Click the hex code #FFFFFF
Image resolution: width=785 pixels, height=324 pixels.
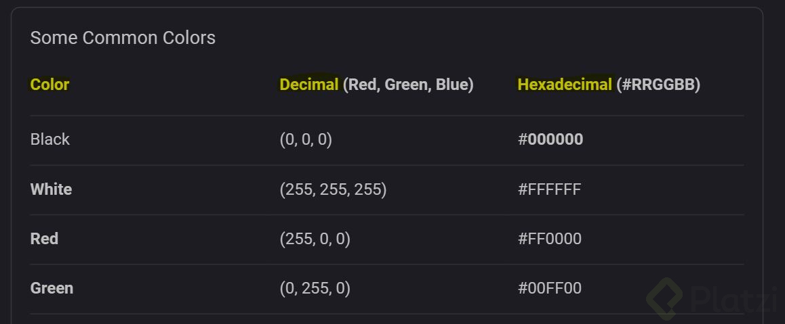tap(550, 189)
